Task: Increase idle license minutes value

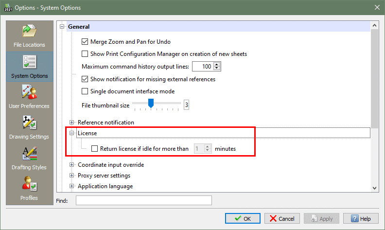Action: (x=208, y=147)
